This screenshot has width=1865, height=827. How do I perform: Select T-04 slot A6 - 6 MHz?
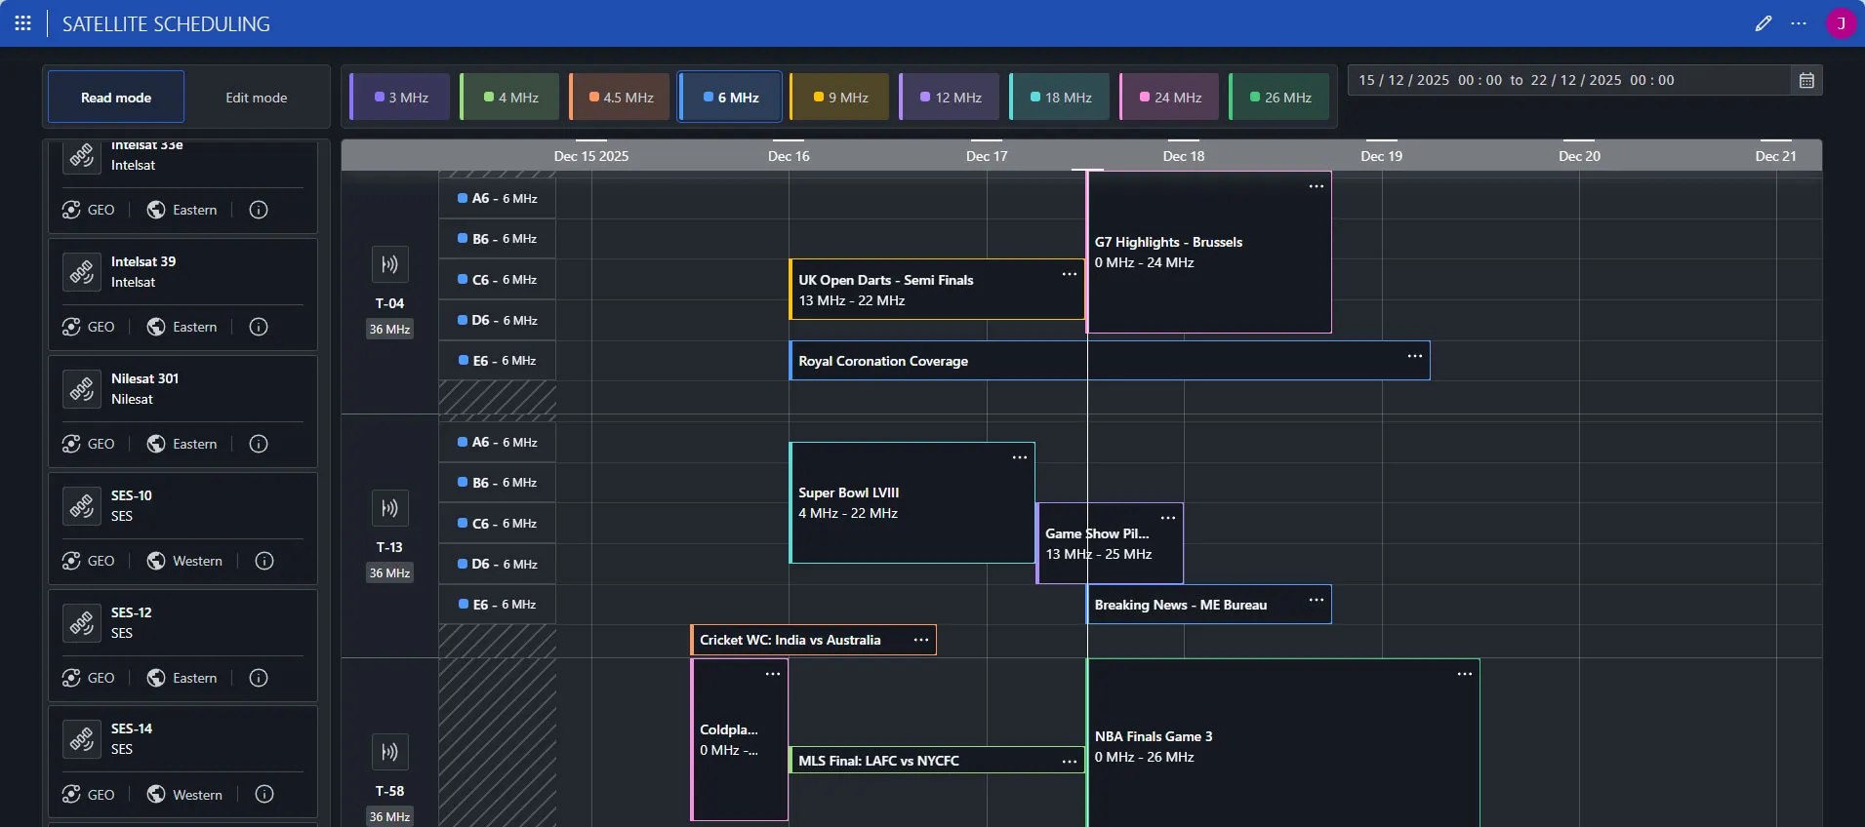[x=497, y=198]
